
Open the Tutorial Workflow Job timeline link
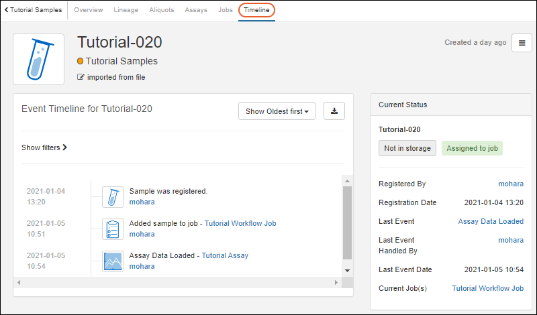(x=240, y=224)
